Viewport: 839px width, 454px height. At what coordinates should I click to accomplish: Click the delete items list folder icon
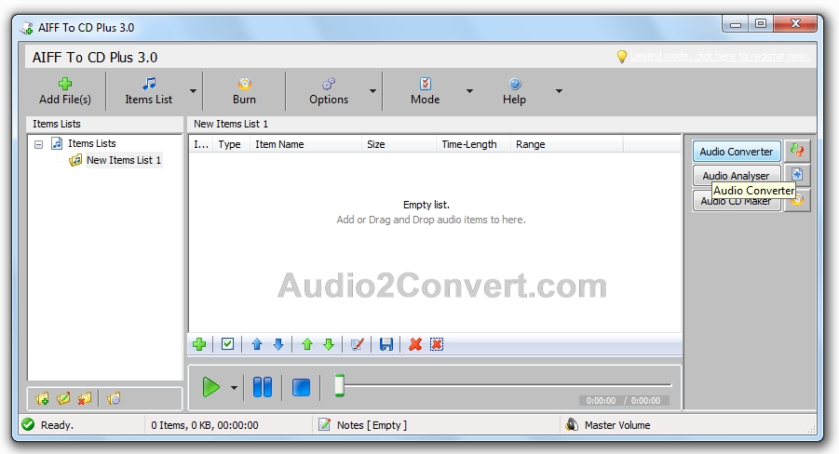click(x=85, y=398)
